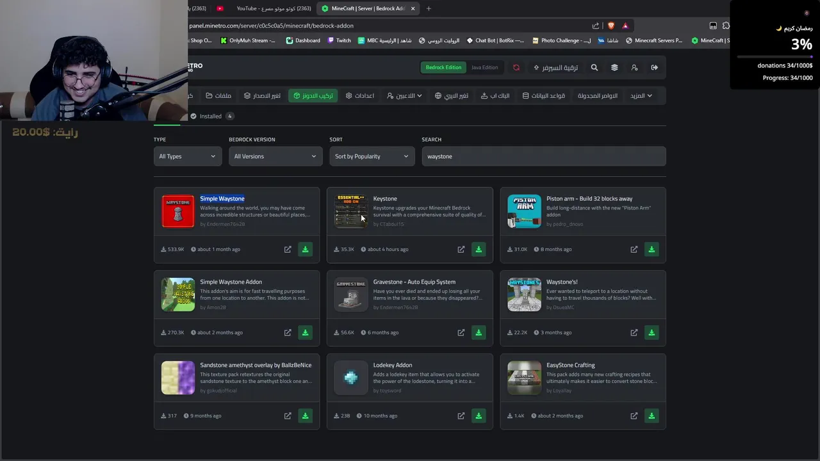Open the OnlyMuh Stream bookmark
Image resolution: width=820 pixels, height=461 pixels.
(248, 40)
